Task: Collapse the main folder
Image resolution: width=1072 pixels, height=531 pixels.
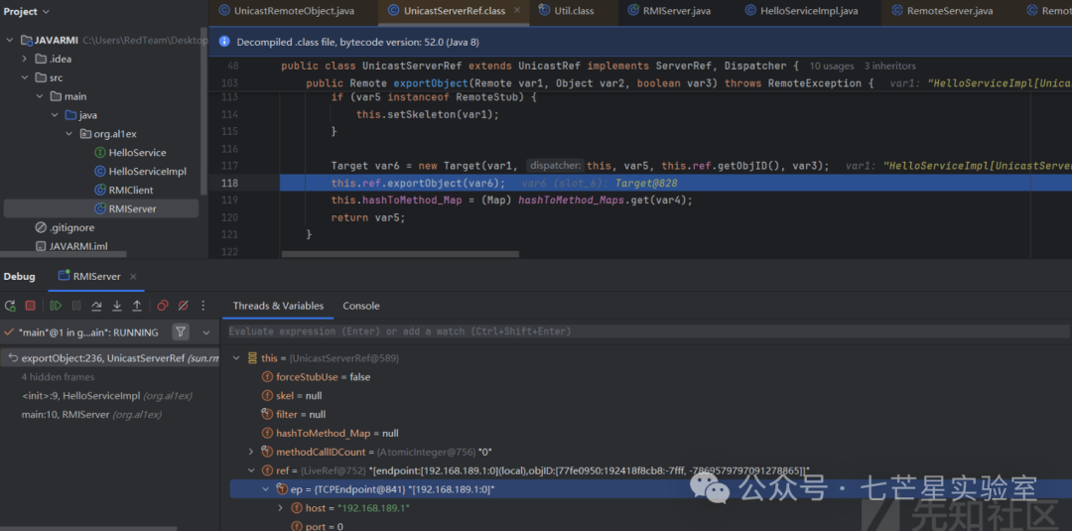Action: click(x=40, y=96)
